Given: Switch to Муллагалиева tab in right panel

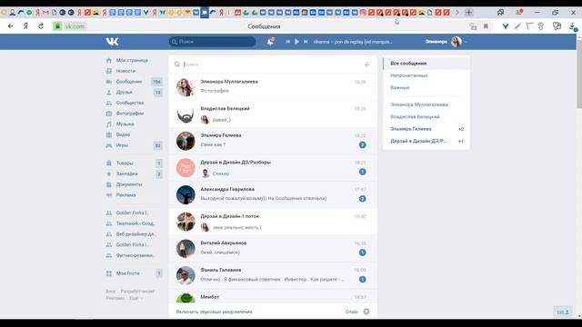Looking at the screenshot, I should 426,104.
